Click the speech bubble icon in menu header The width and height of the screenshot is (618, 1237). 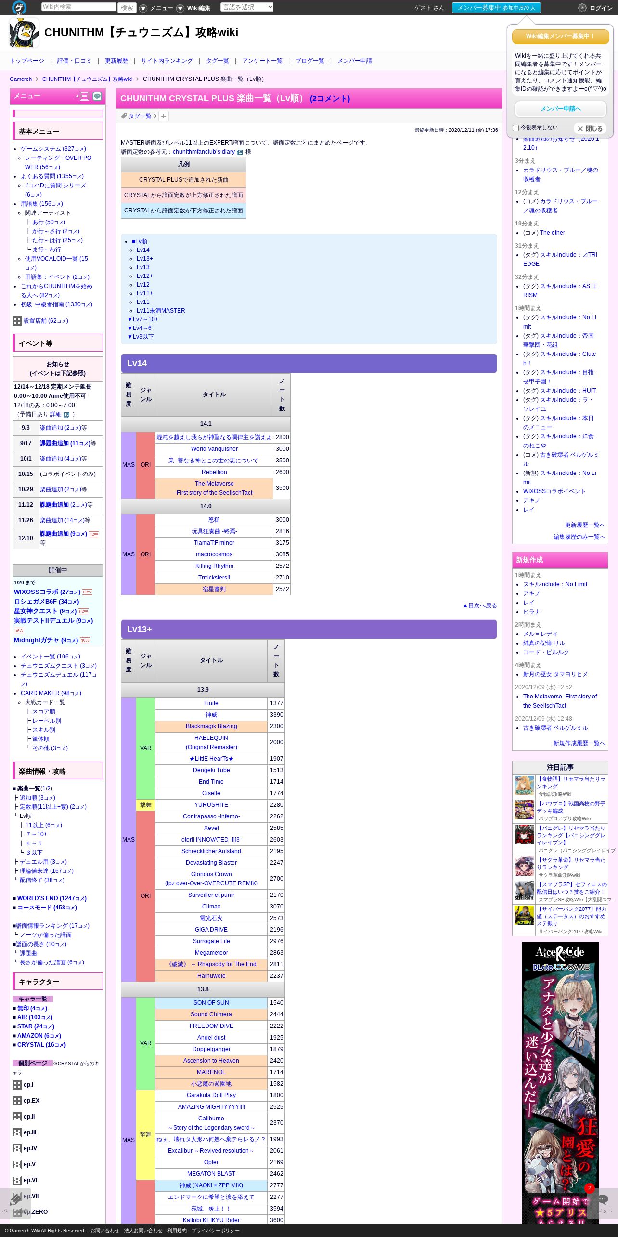click(x=97, y=96)
